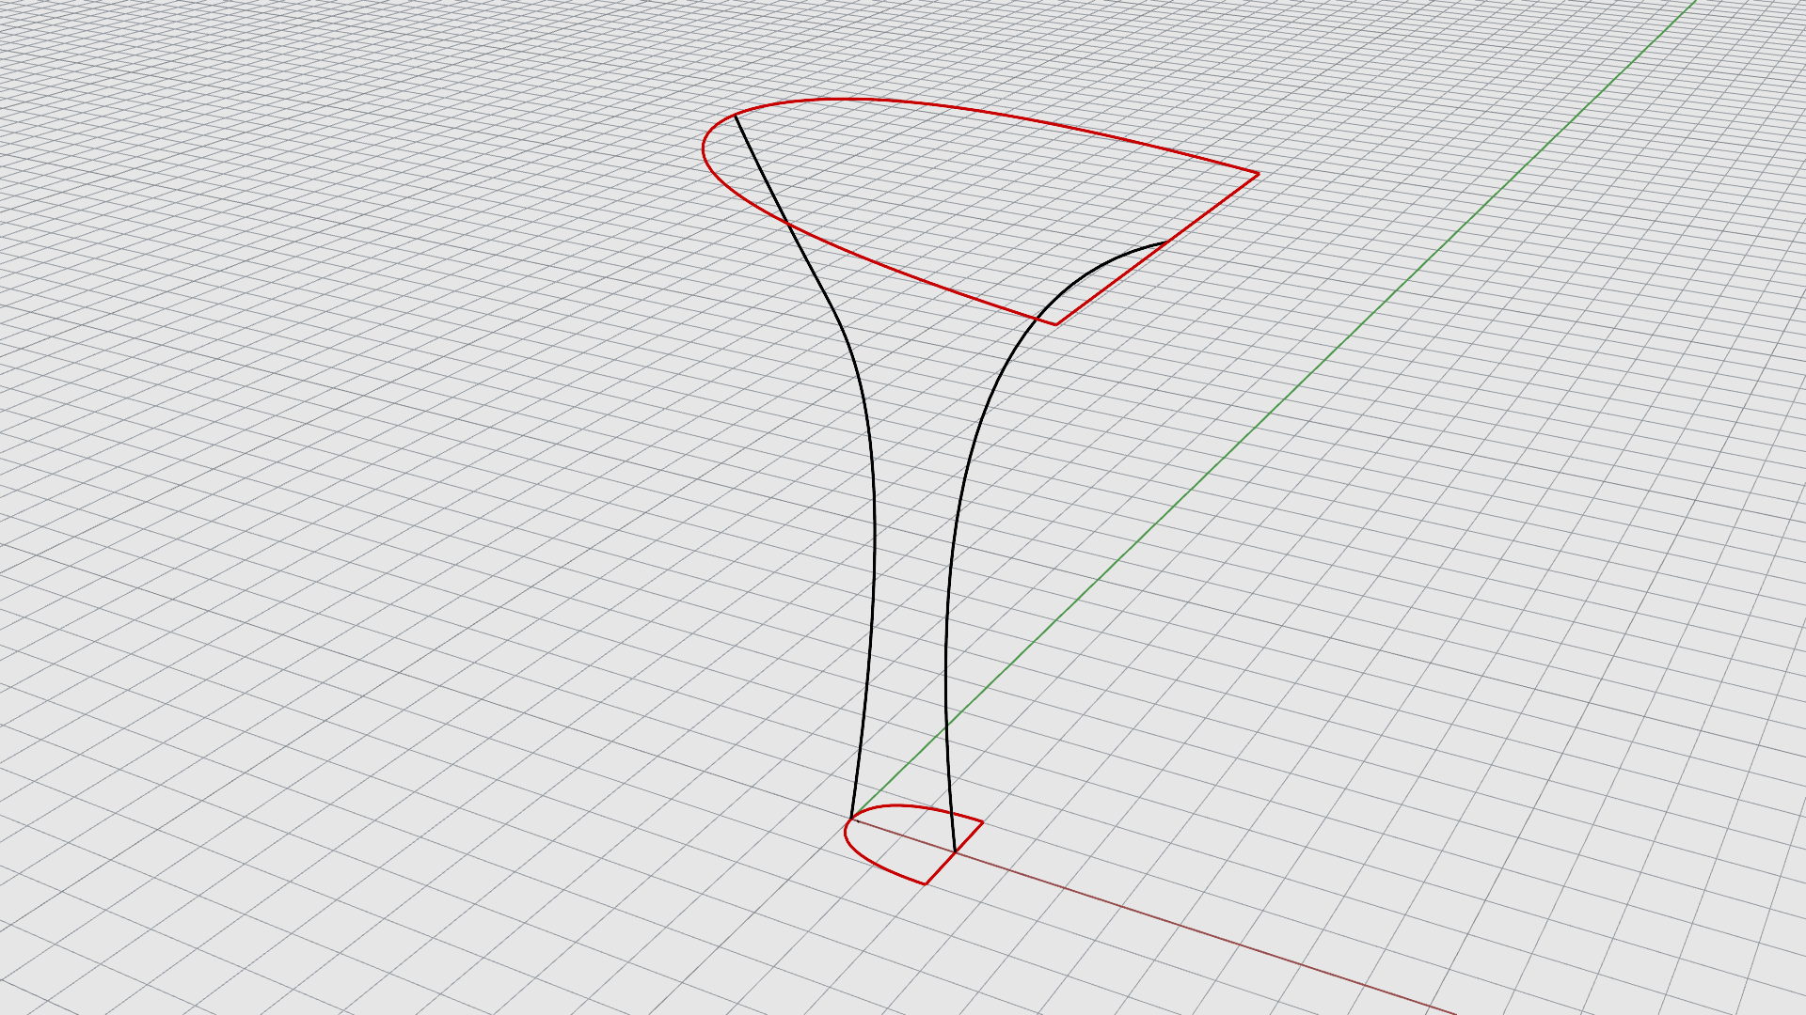Click where left rail crosses red curve's front
The width and height of the screenshot is (1806, 1015).
click(787, 225)
